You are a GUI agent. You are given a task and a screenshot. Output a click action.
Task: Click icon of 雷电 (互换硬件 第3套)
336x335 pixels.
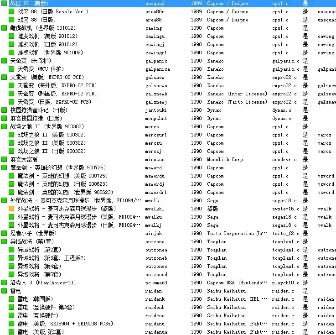pyautogui.click(x=11, y=307)
